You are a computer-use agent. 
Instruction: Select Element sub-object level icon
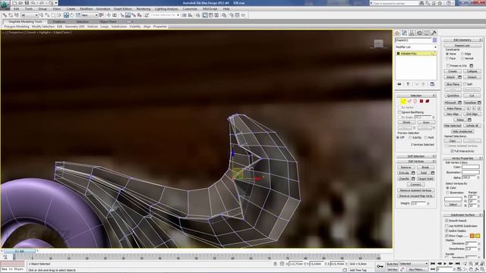click(427, 101)
